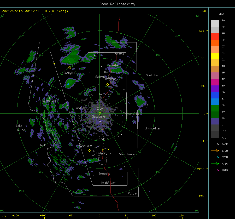
Task: Click the Limestone label
Action: pos(49,101)
